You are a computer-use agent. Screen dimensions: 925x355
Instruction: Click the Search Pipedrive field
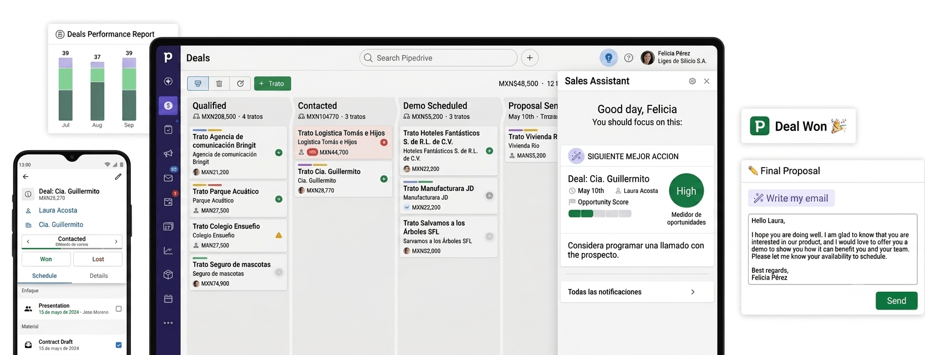tap(438, 58)
